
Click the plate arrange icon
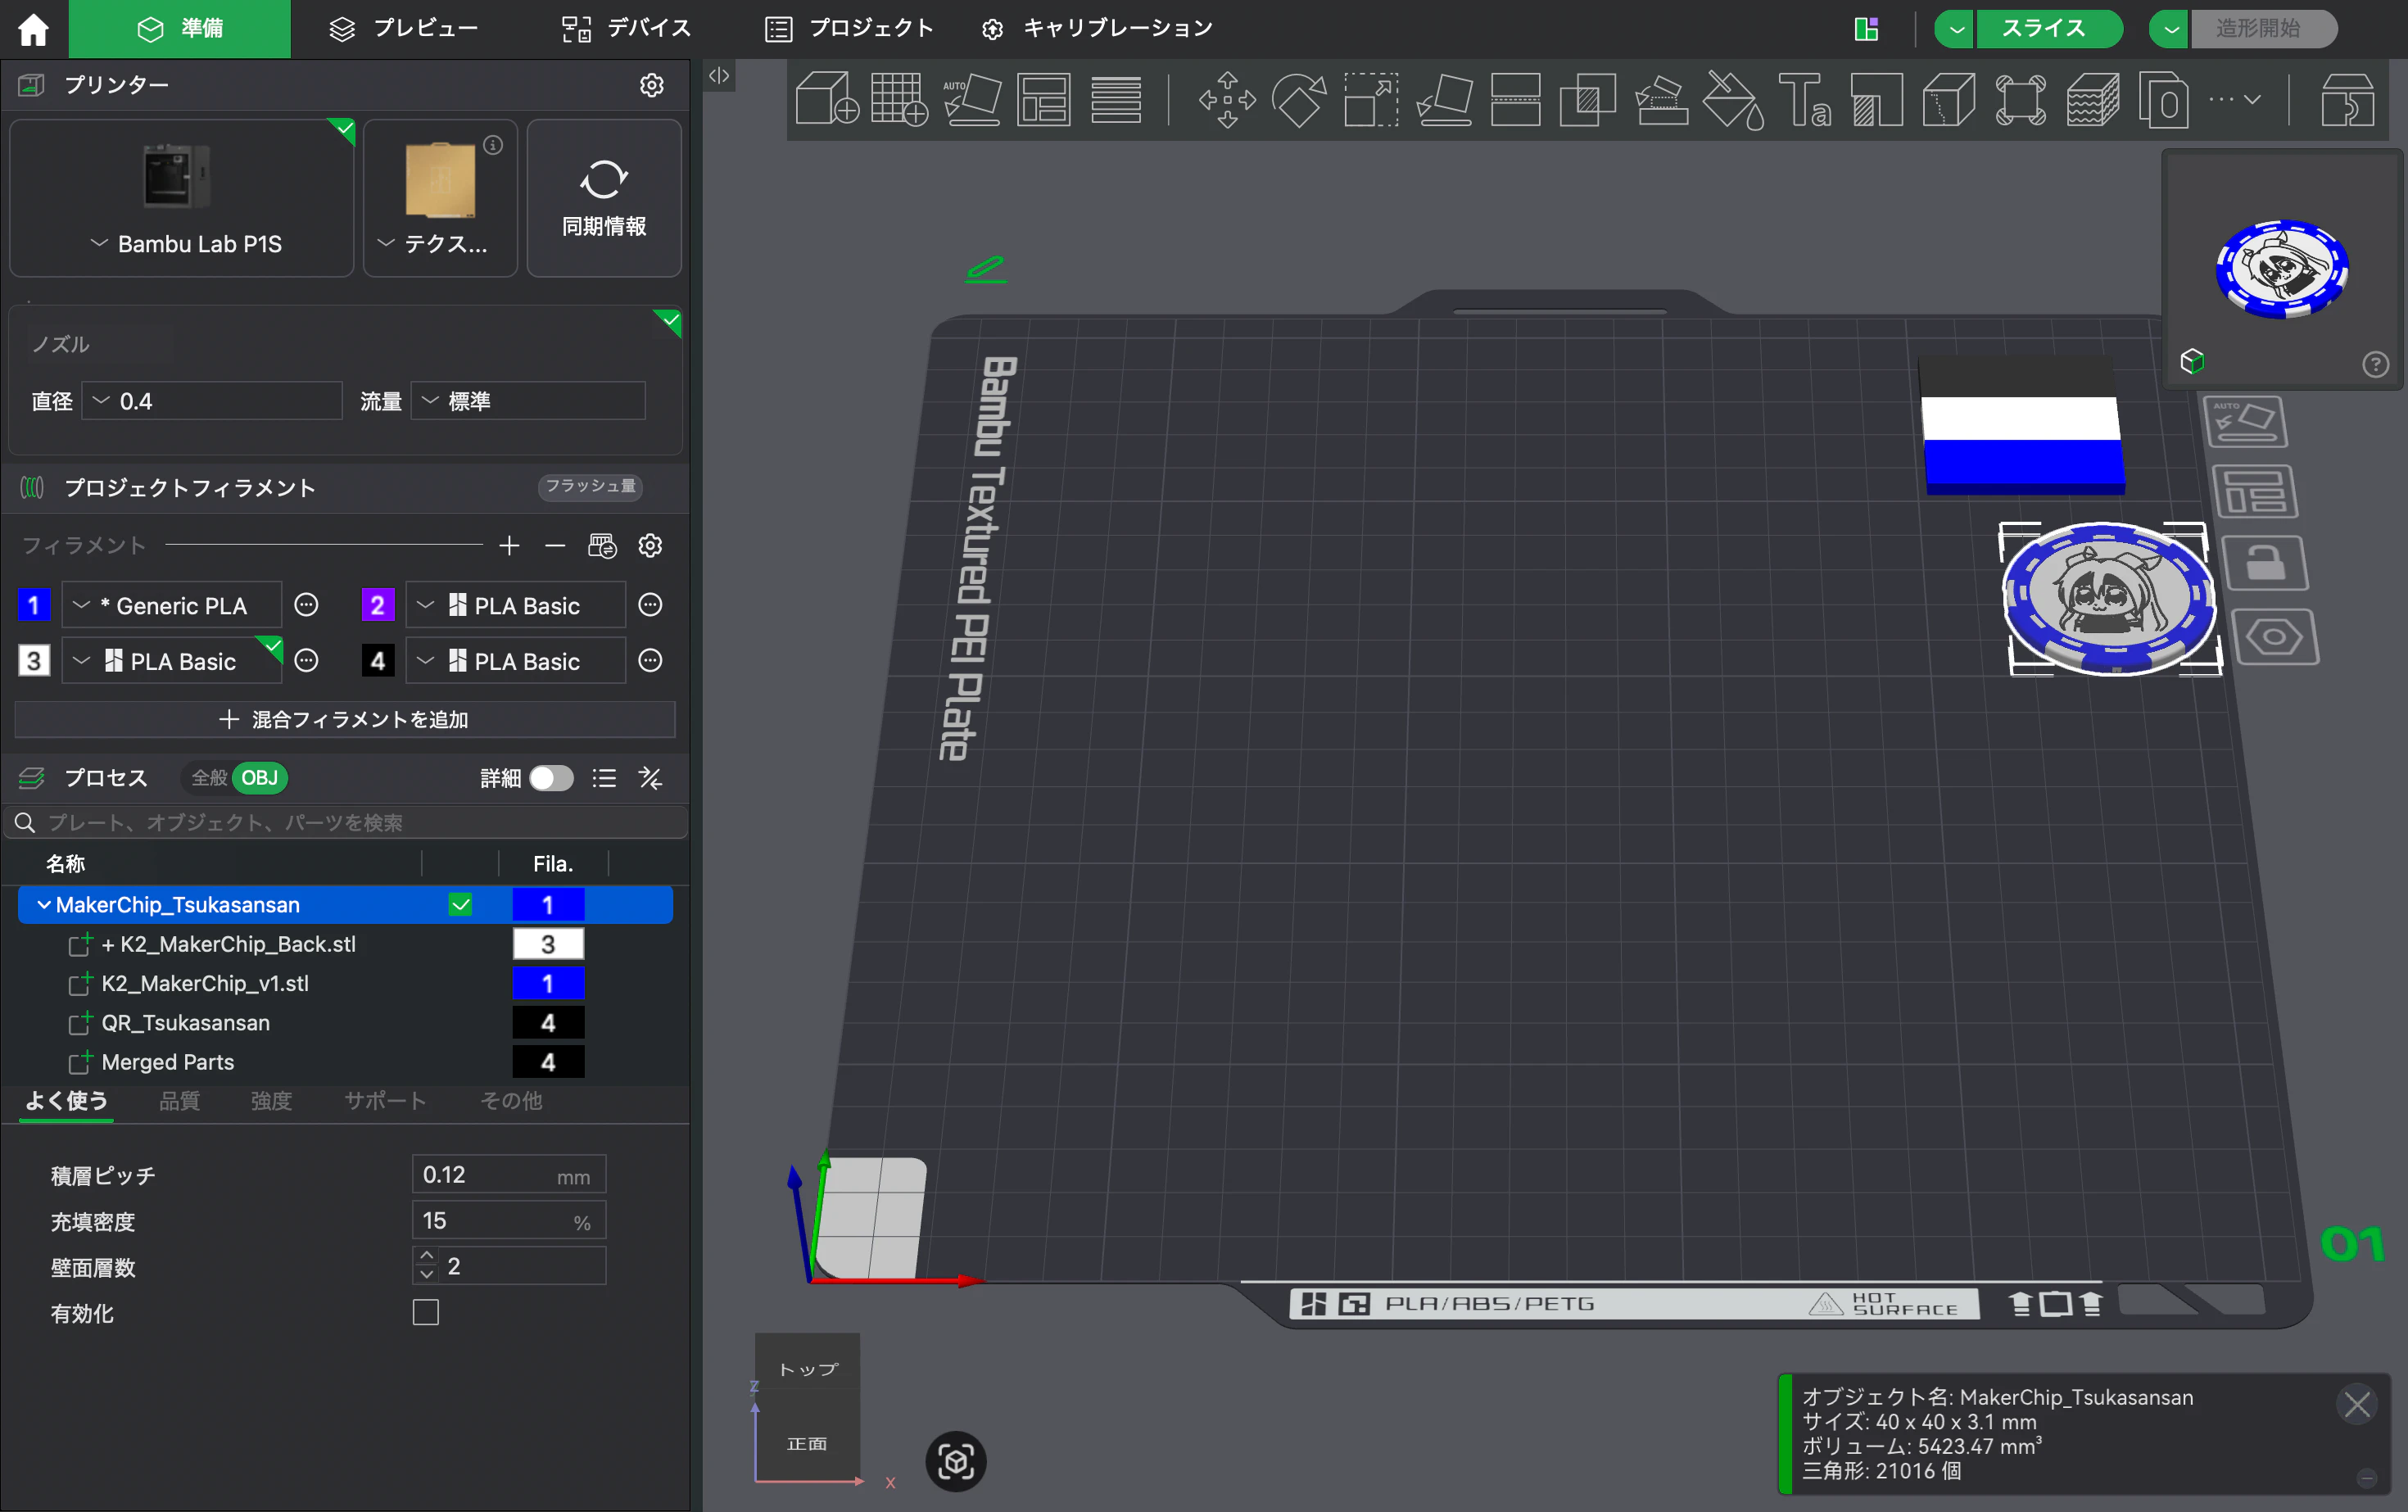click(2255, 492)
